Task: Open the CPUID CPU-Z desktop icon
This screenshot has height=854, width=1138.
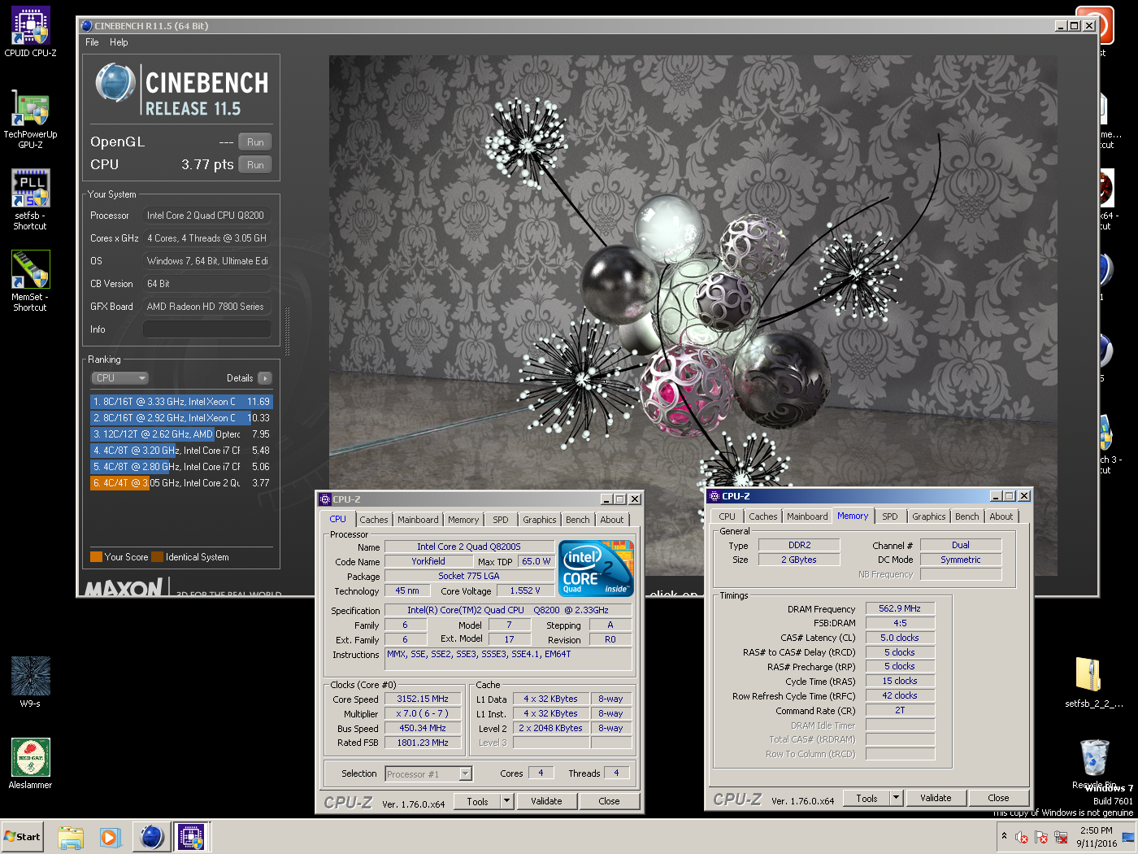Action: [31, 33]
